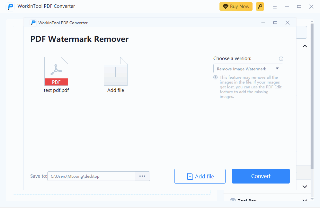
Task: Close the PDF Watermark Remover dialog
Action: click(287, 23)
